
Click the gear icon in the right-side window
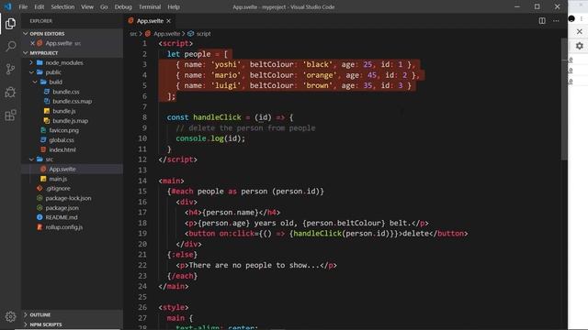click(x=580, y=46)
